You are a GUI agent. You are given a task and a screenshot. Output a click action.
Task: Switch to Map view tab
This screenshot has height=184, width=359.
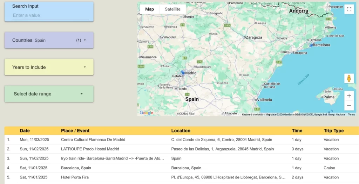click(x=149, y=9)
